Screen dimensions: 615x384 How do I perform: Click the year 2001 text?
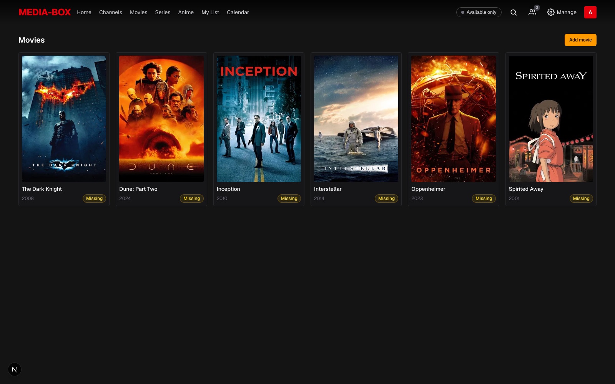click(x=514, y=199)
